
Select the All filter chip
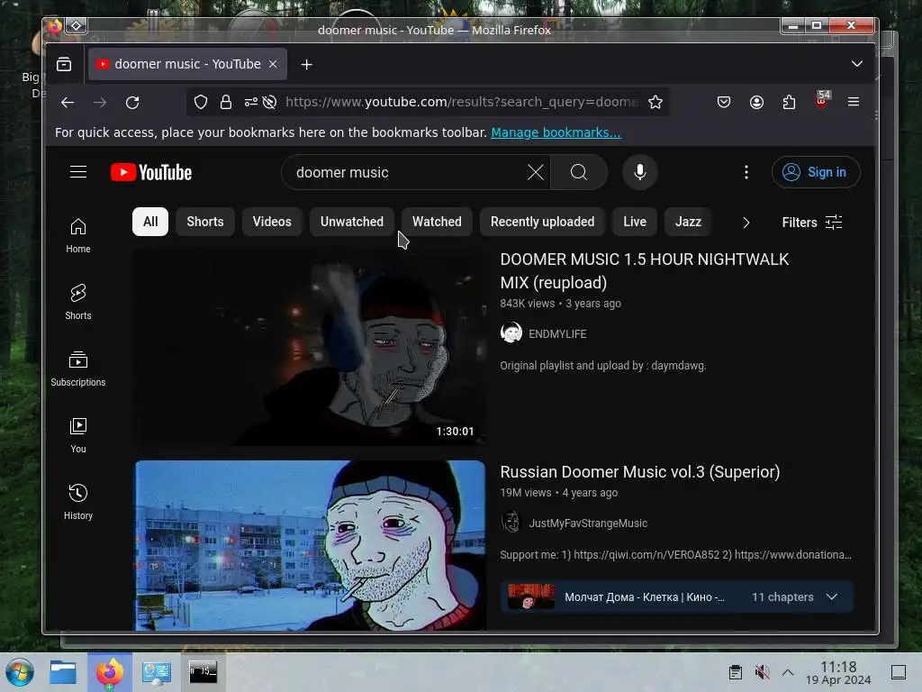150,222
